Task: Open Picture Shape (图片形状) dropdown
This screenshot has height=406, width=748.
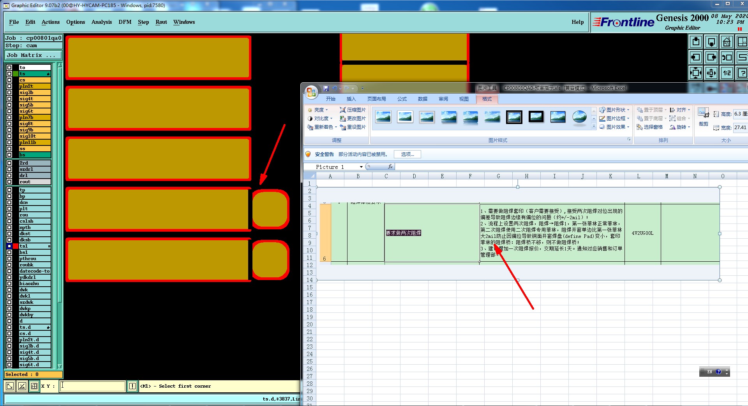Action: (x=614, y=110)
